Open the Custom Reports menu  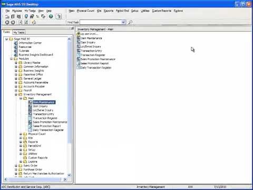[x=161, y=11]
